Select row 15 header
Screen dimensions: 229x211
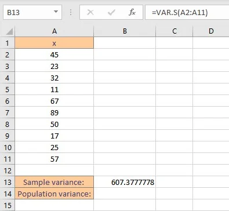[x=8, y=205]
